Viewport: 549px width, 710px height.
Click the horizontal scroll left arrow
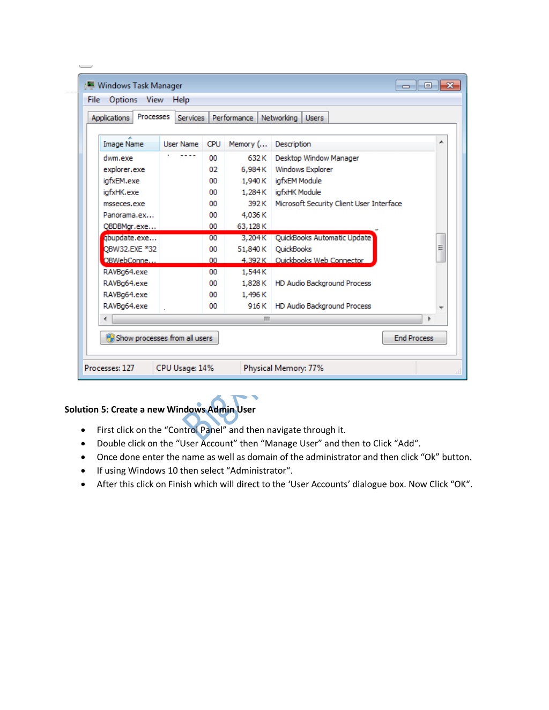pos(105,319)
